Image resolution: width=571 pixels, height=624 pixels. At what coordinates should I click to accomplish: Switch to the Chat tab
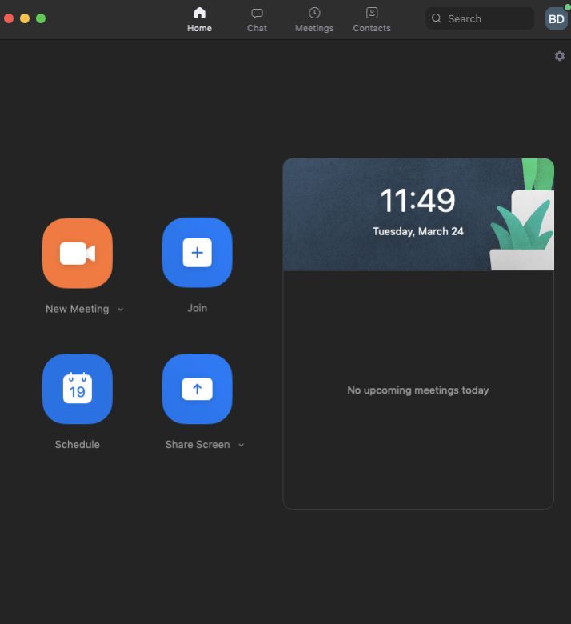[257, 19]
